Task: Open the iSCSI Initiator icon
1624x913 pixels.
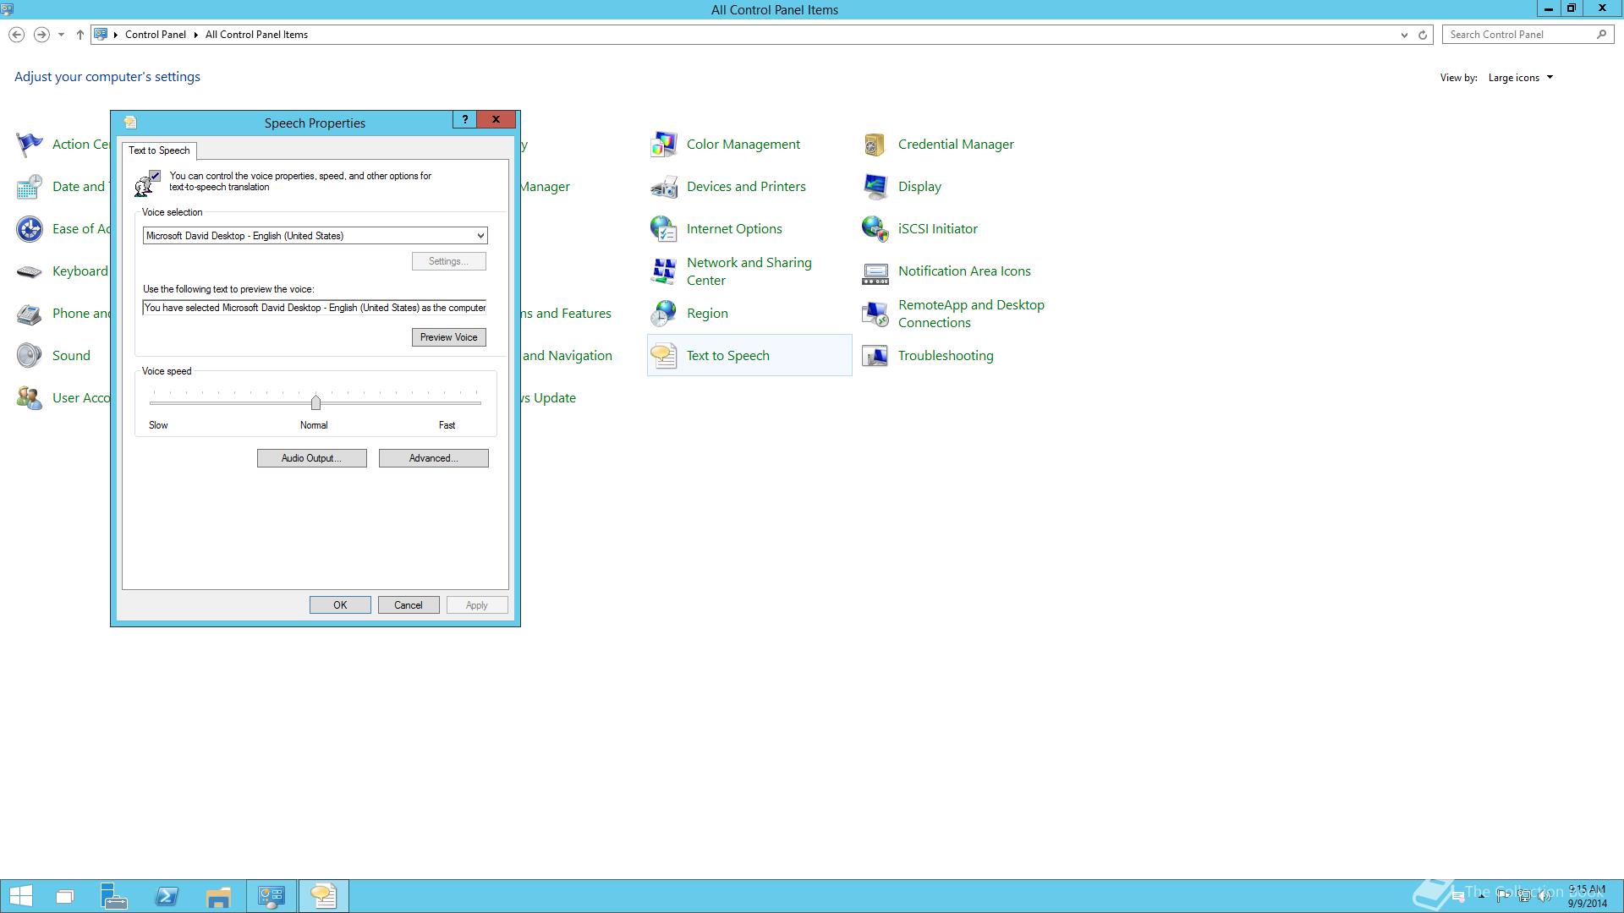Action: [875, 229]
